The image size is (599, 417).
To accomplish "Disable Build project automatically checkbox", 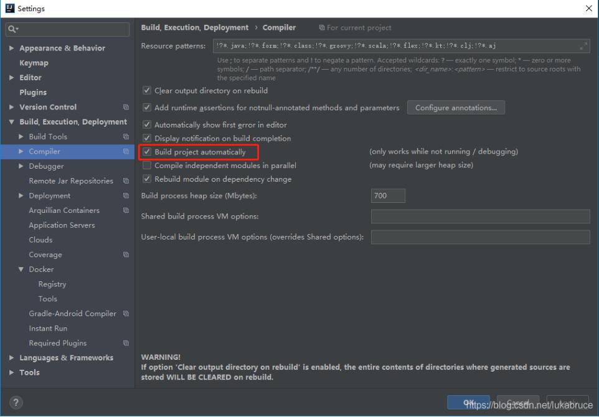I will (x=147, y=152).
